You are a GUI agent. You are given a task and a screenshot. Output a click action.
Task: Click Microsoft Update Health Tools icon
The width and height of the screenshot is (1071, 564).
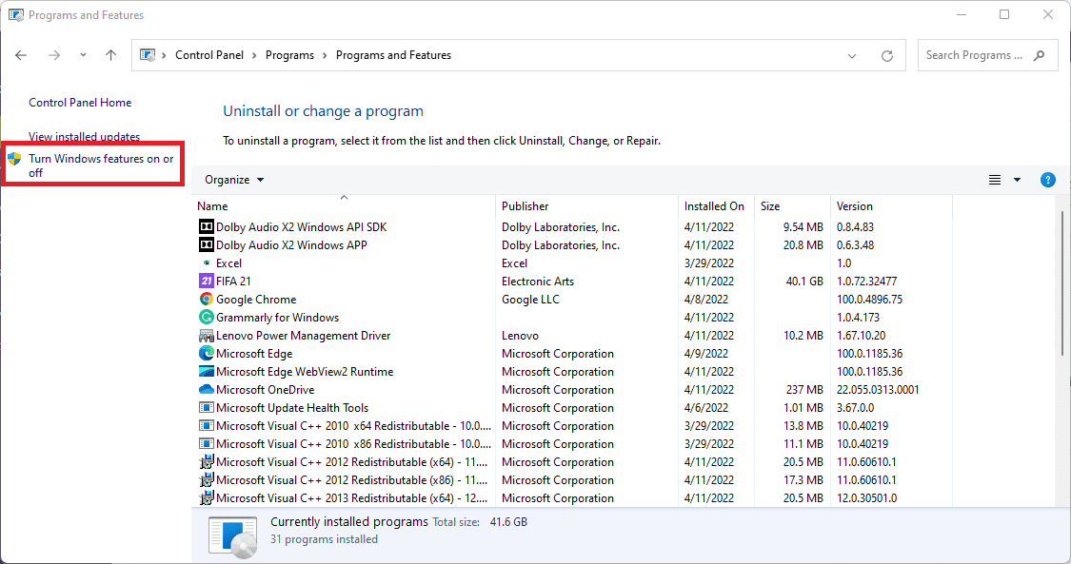[x=206, y=408]
